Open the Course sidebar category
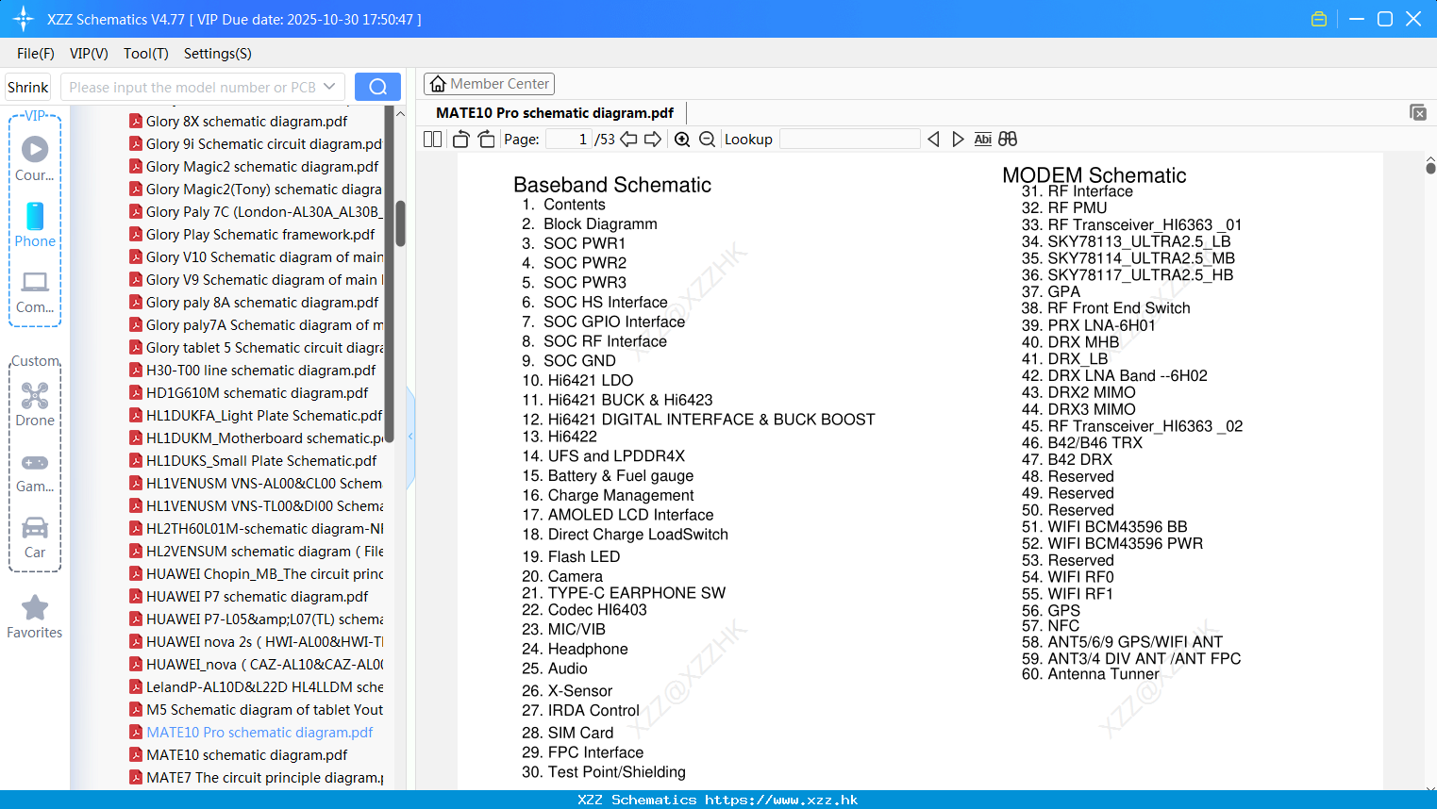The image size is (1437, 809). [35, 158]
